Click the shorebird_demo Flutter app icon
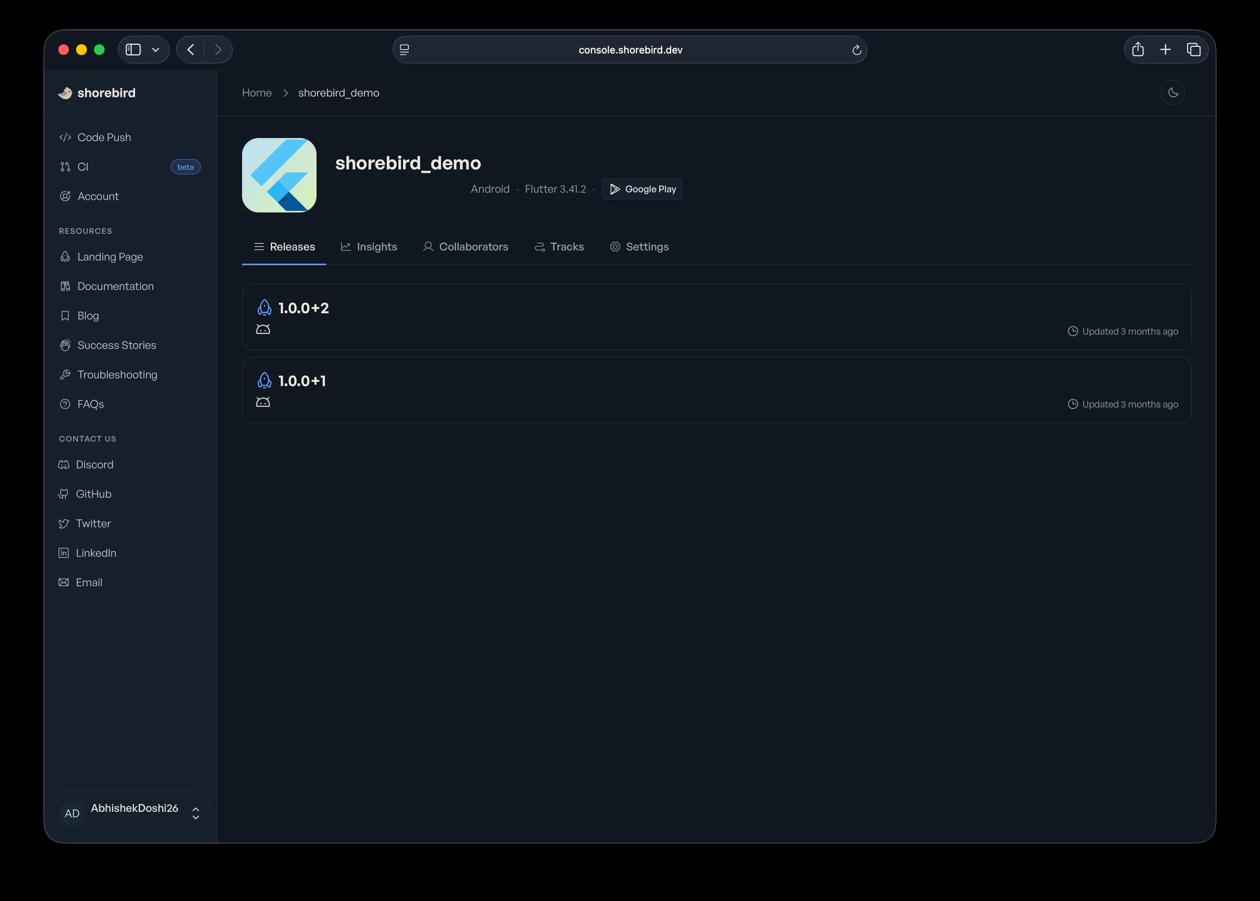Image resolution: width=1260 pixels, height=901 pixels. 279,175
